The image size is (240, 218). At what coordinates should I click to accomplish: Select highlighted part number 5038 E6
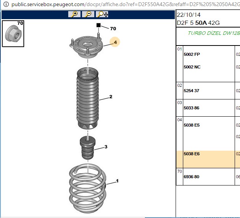[x=192, y=154]
